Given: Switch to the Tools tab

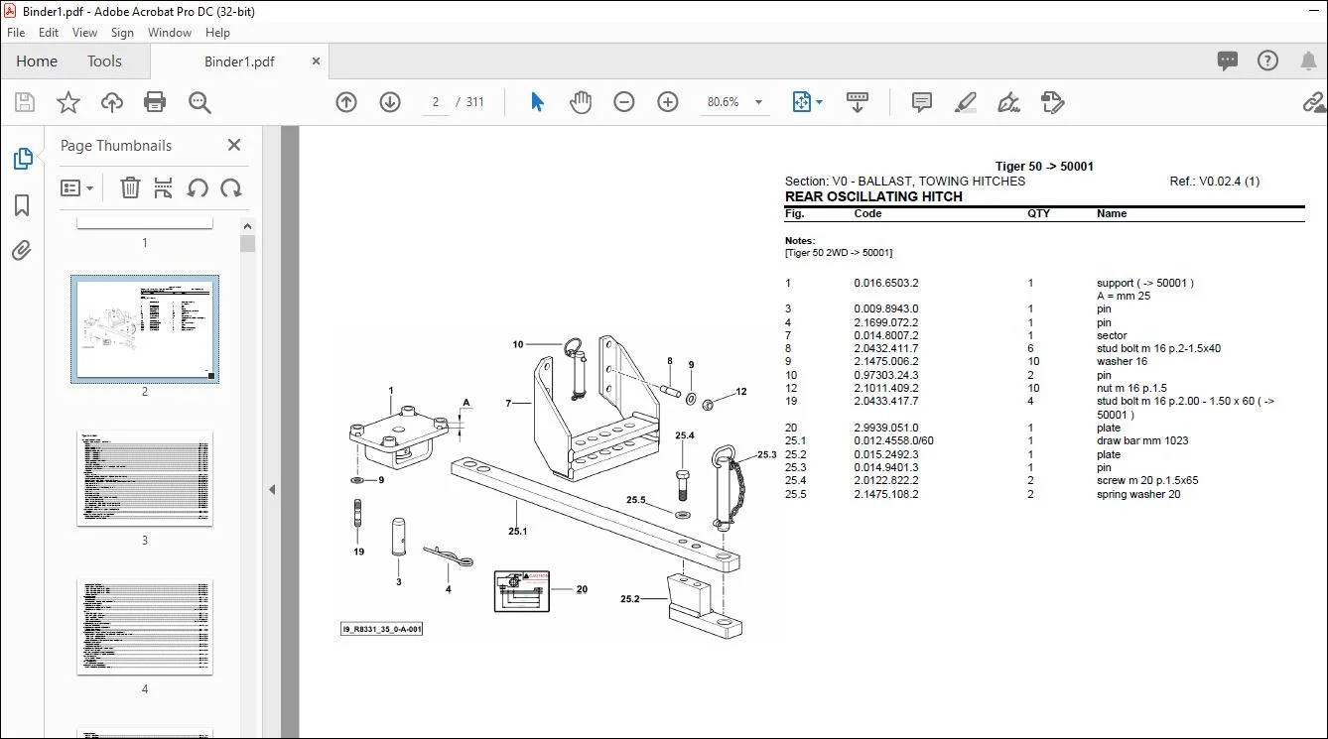Looking at the screenshot, I should pyautogui.click(x=104, y=62).
